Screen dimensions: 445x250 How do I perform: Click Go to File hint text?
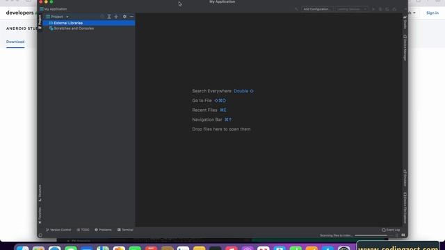tap(202, 101)
